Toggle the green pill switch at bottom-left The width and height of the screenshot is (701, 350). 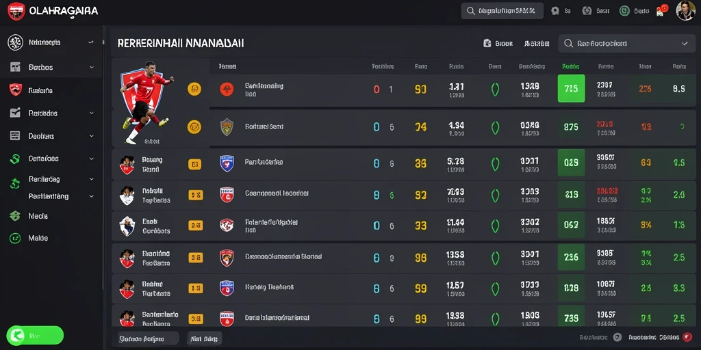[x=35, y=335]
